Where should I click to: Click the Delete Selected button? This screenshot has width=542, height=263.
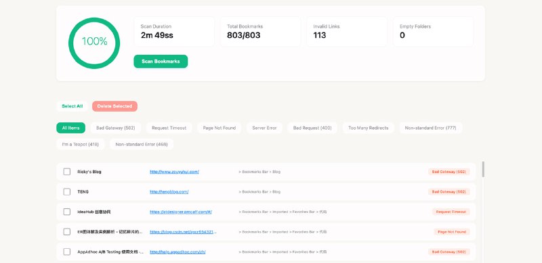tap(114, 106)
